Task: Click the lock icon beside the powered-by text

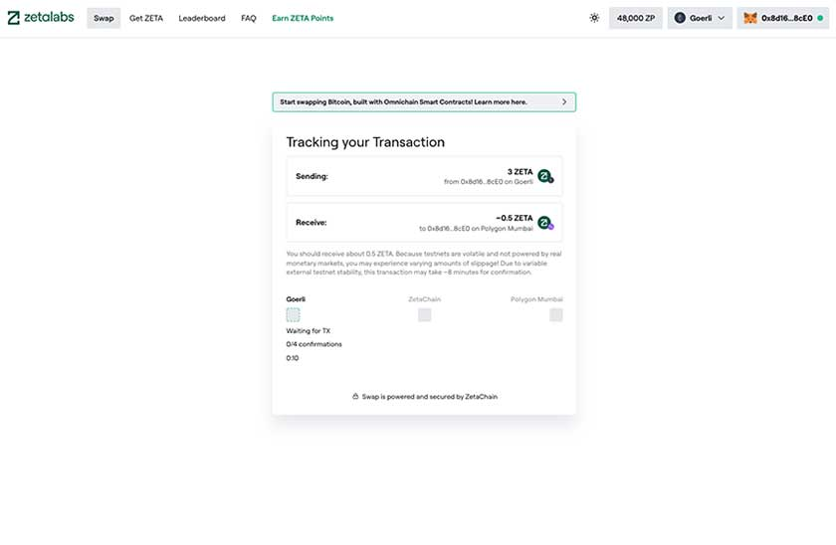Action: tap(355, 397)
